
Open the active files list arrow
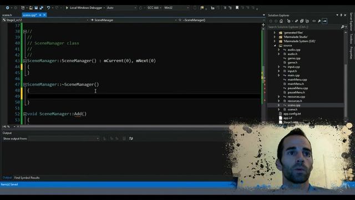pyautogui.click(x=264, y=15)
